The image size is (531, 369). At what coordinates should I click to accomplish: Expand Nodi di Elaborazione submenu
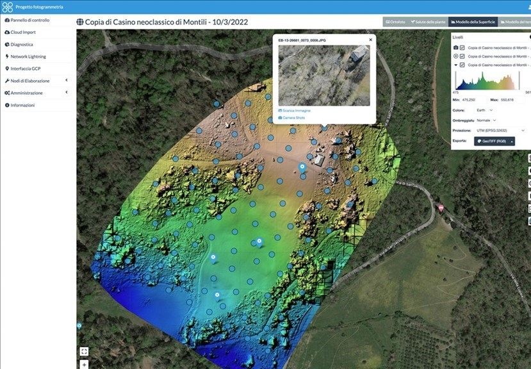[x=35, y=81]
